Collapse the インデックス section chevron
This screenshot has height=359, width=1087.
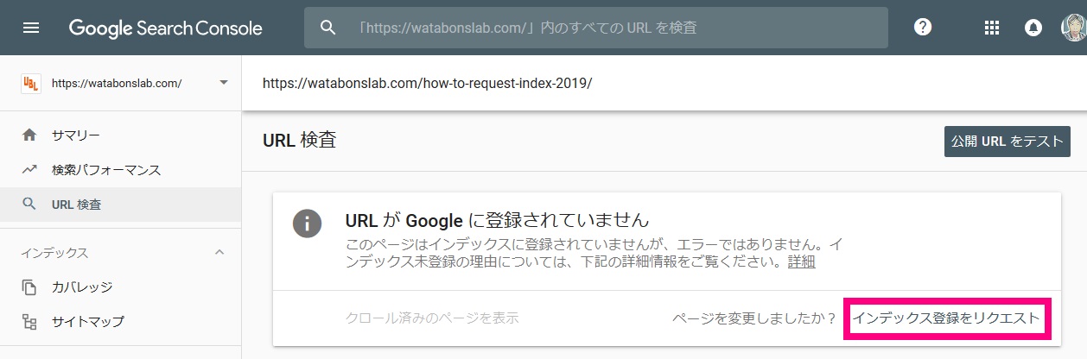219,253
